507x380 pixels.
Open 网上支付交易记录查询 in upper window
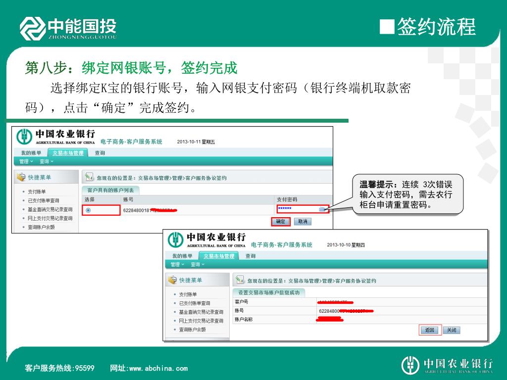point(50,218)
